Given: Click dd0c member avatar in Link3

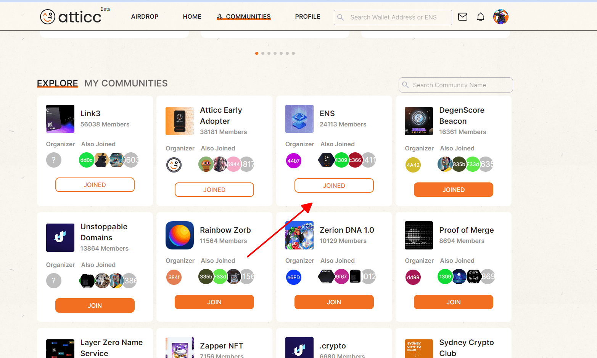Looking at the screenshot, I should coord(86,160).
